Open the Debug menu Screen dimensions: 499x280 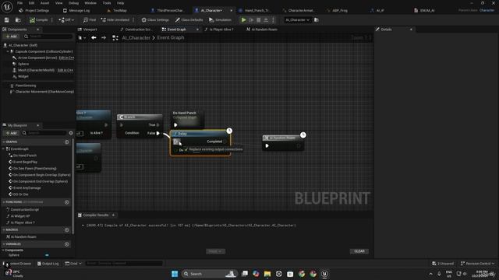pyautogui.click(x=73, y=3)
